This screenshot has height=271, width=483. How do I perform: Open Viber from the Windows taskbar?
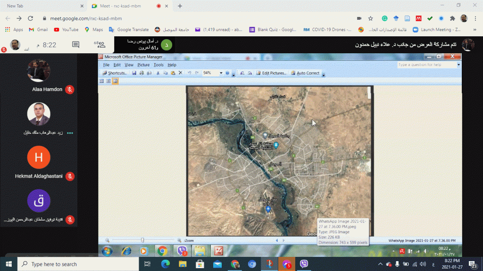(x=304, y=264)
